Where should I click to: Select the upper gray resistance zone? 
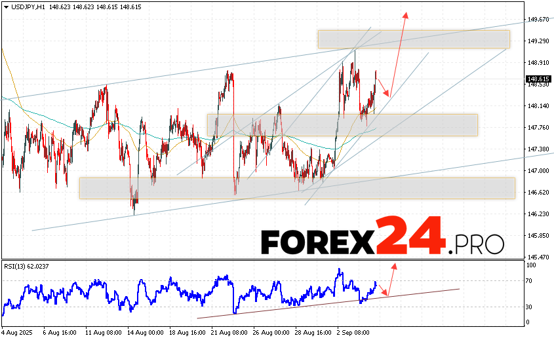pos(413,39)
